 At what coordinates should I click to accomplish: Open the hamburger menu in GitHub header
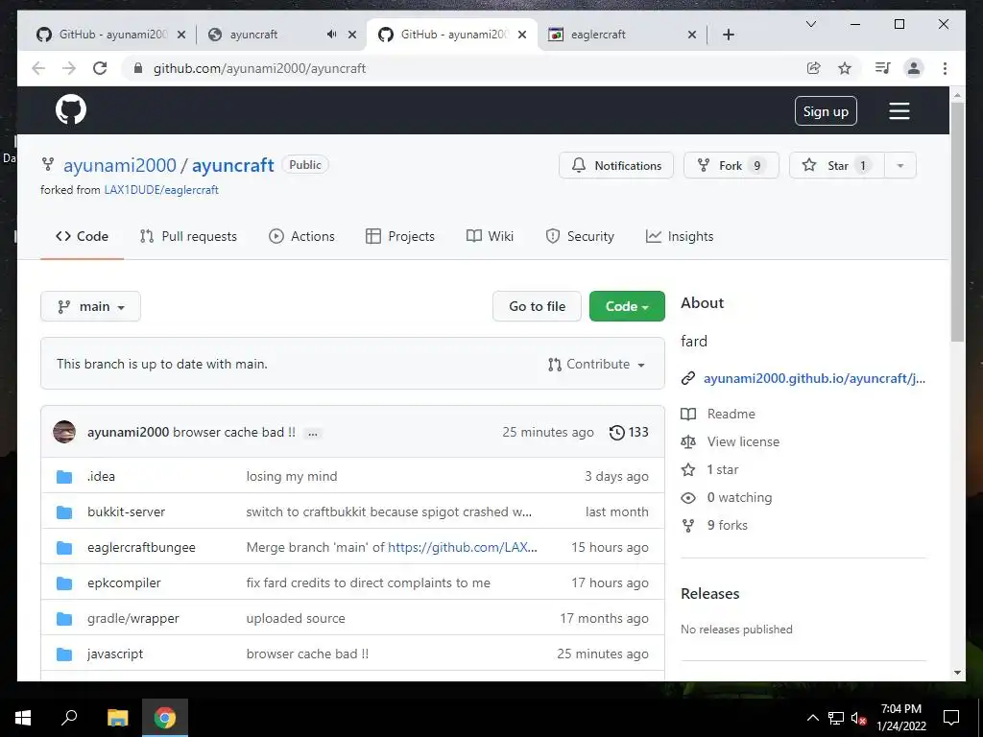[x=899, y=111]
